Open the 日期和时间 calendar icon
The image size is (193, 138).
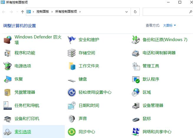coord(72,105)
